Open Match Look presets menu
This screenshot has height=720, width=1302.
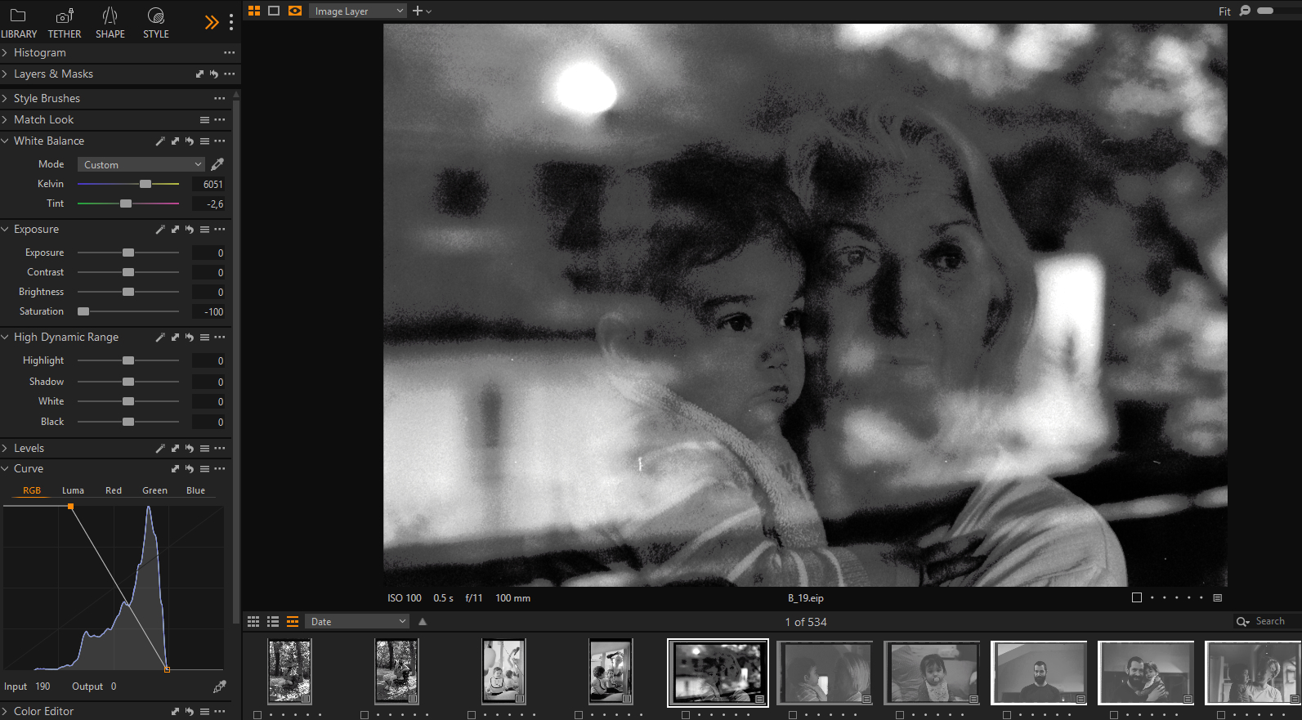204,120
